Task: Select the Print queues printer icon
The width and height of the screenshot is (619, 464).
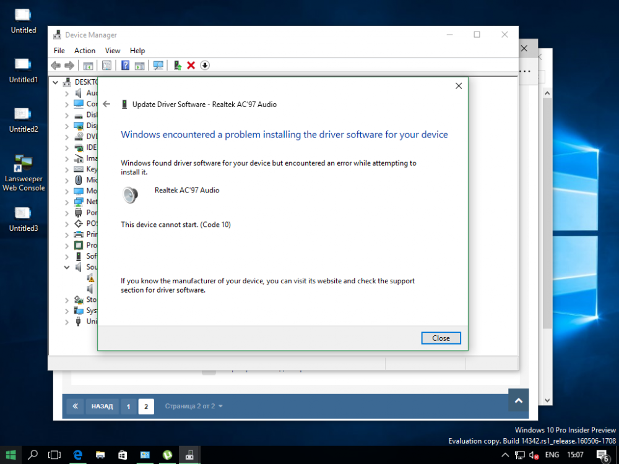Action: click(x=79, y=234)
